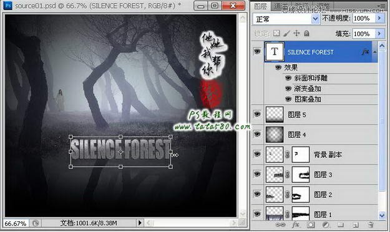Click the create new group folder icon

tap(340, 225)
